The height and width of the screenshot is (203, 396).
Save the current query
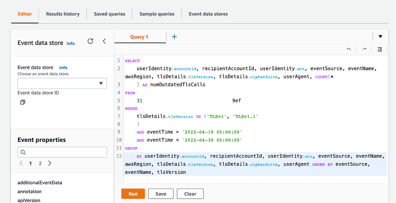(161, 194)
